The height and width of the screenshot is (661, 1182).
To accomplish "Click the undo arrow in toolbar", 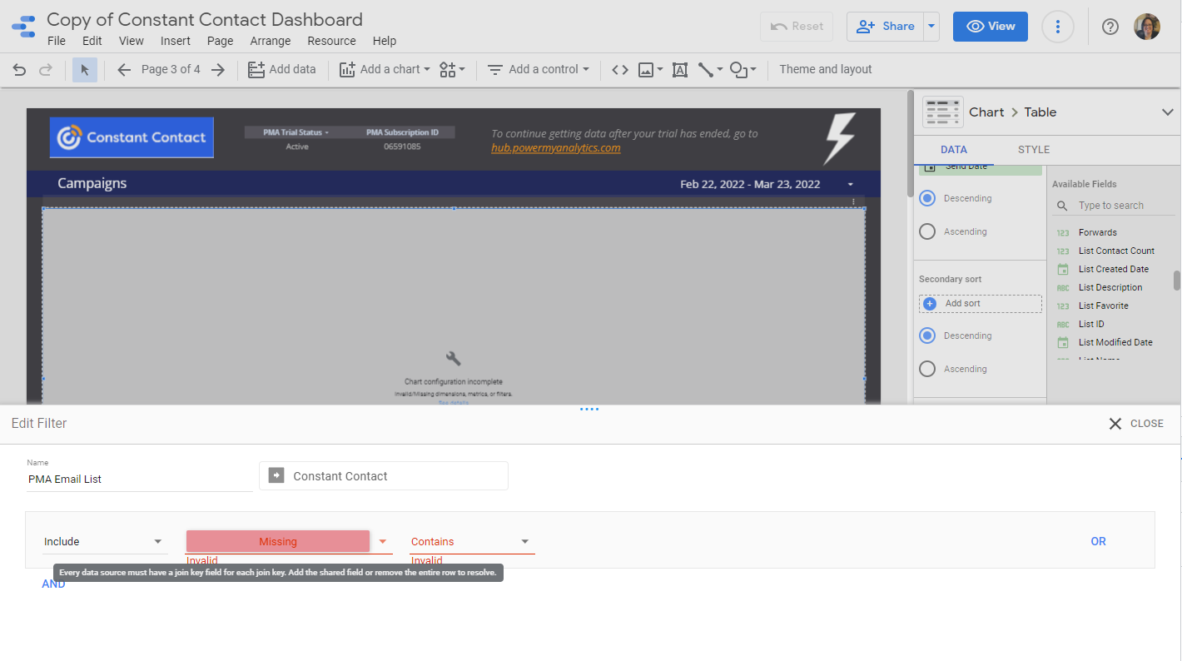I will tap(19, 70).
